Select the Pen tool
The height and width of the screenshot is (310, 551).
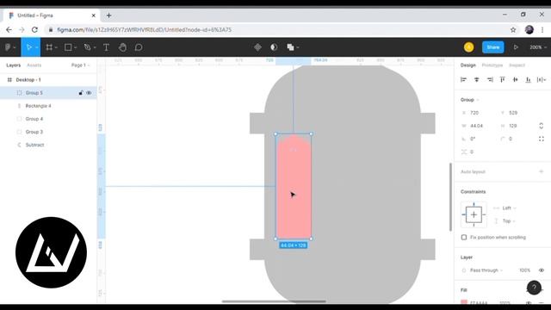pos(88,47)
